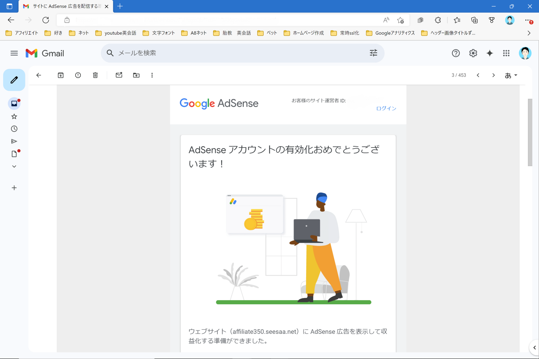Open browser Collections button
The image size is (539, 359).
point(474,20)
